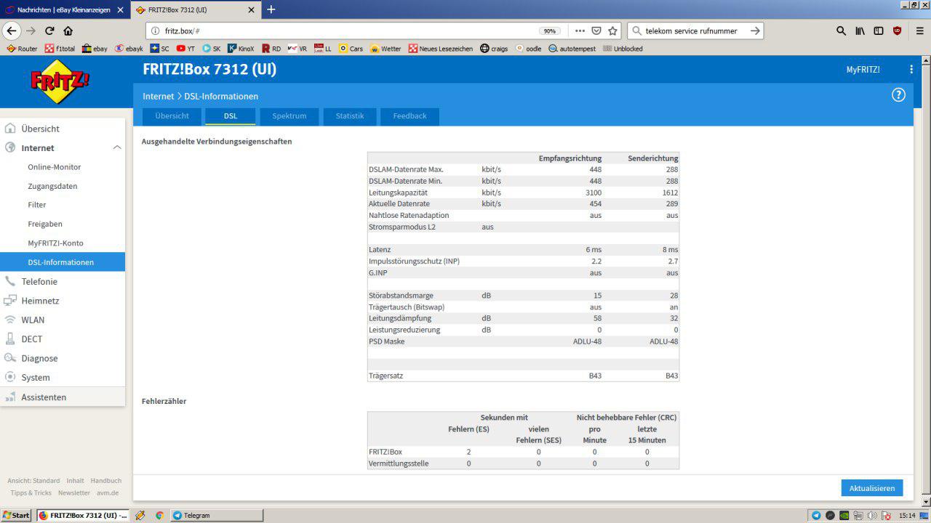Switch to the Spektrum tab
Screen dimensions: 931x523
[289, 116]
